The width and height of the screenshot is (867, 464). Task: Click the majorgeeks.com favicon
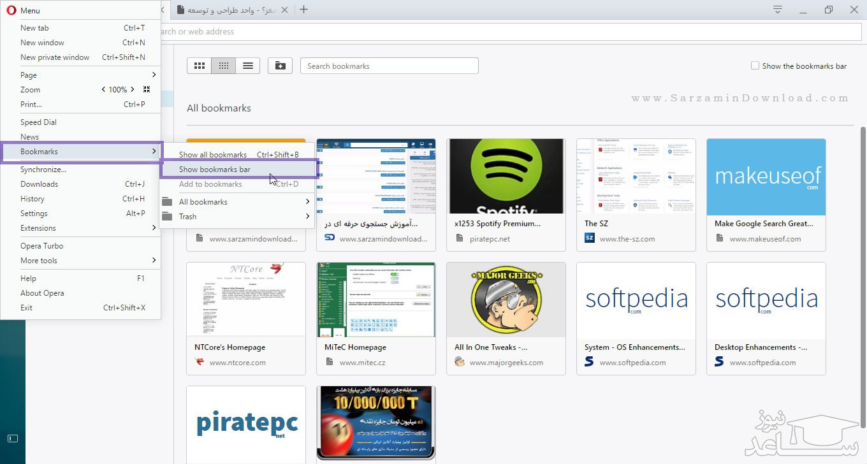[460, 362]
